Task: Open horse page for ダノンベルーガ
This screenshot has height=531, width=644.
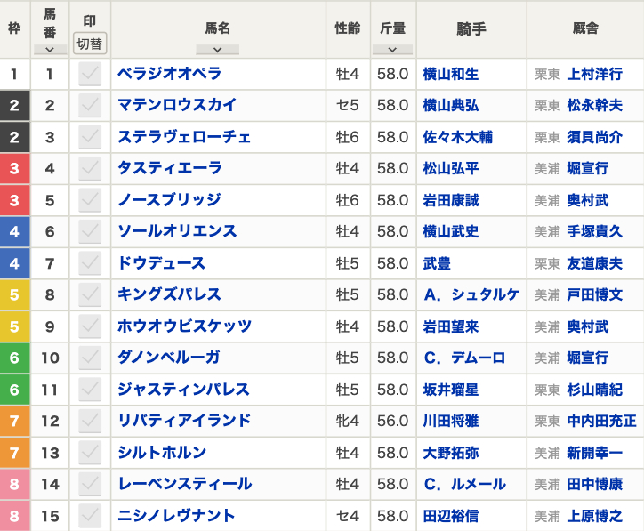Action: (x=169, y=358)
